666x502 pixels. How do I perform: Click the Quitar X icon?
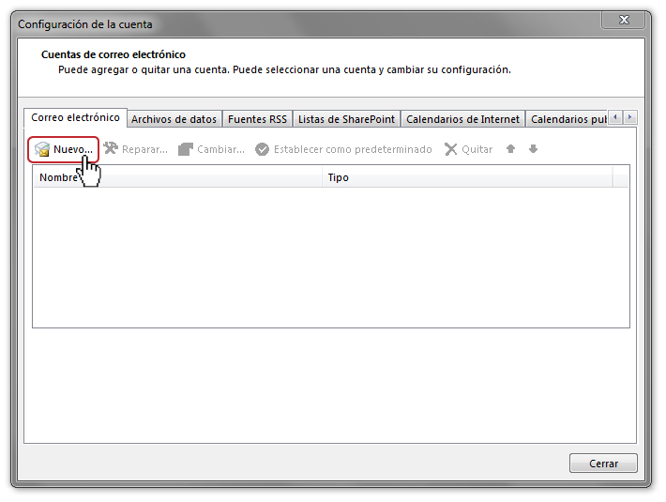[450, 149]
